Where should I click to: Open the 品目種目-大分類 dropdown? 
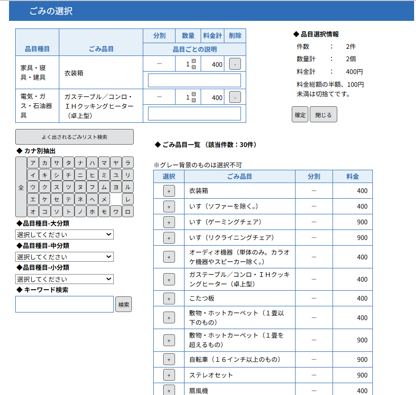coord(65,234)
